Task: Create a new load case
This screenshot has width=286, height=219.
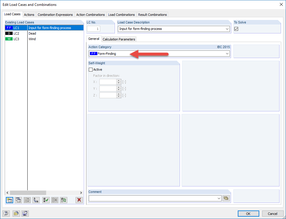Action: pos(9,200)
